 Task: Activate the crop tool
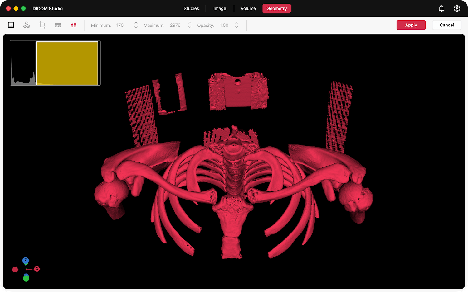pyautogui.click(x=42, y=25)
